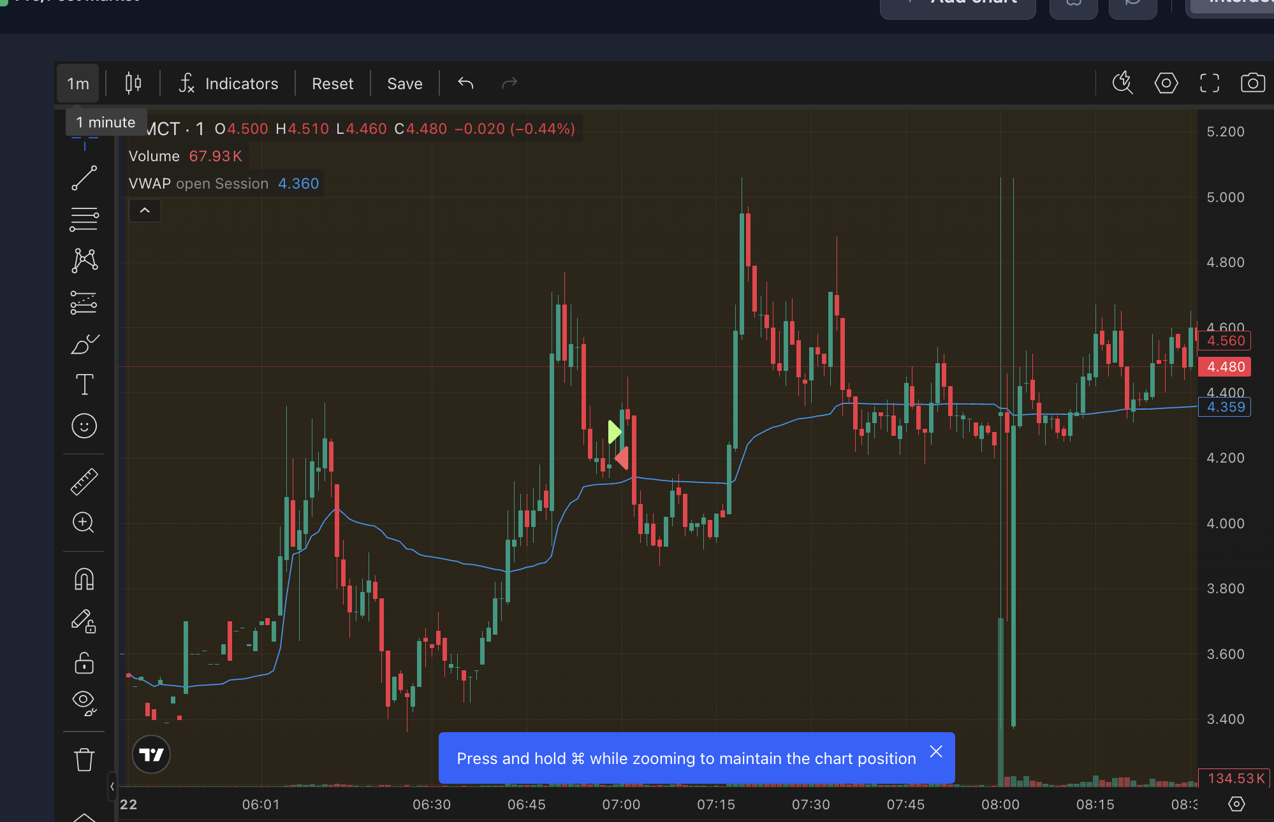This screenshot has height=822, width=1274.
Task: Click the zoom in magnifier tool
Action: pyautogui.click(x=84, y=523)
